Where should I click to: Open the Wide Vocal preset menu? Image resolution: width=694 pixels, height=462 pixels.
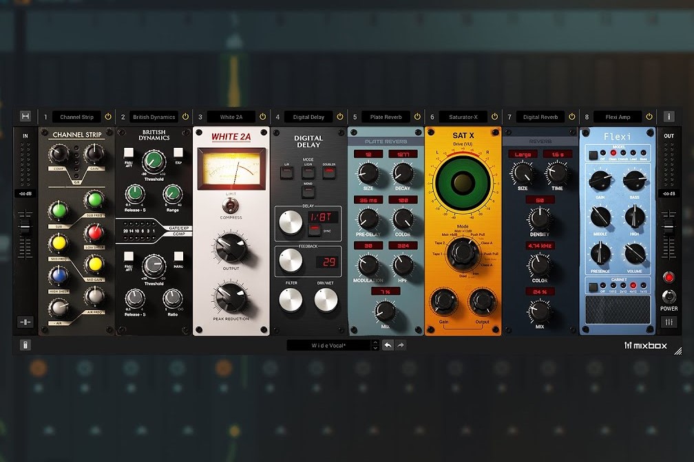coord(328,345)
